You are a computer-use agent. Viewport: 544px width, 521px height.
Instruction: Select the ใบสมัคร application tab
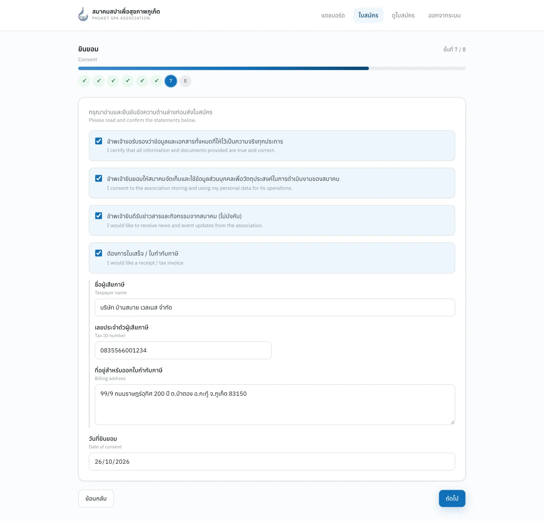368,15
